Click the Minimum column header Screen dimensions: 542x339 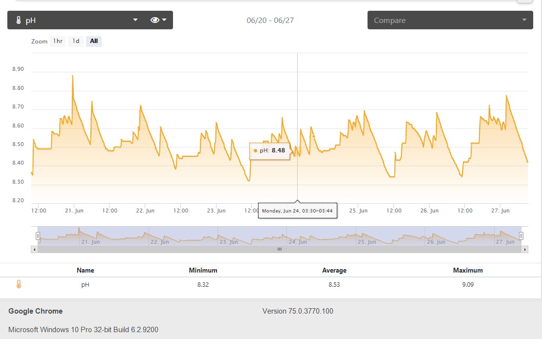tap(203, 270)
